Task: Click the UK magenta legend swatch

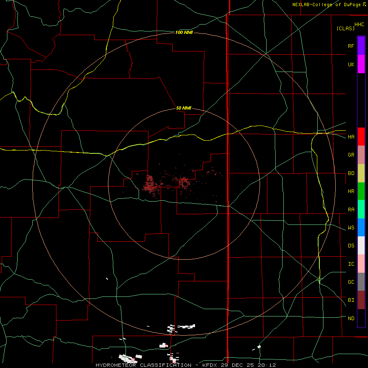Action: pyautogui.click(x=361, y=64)
